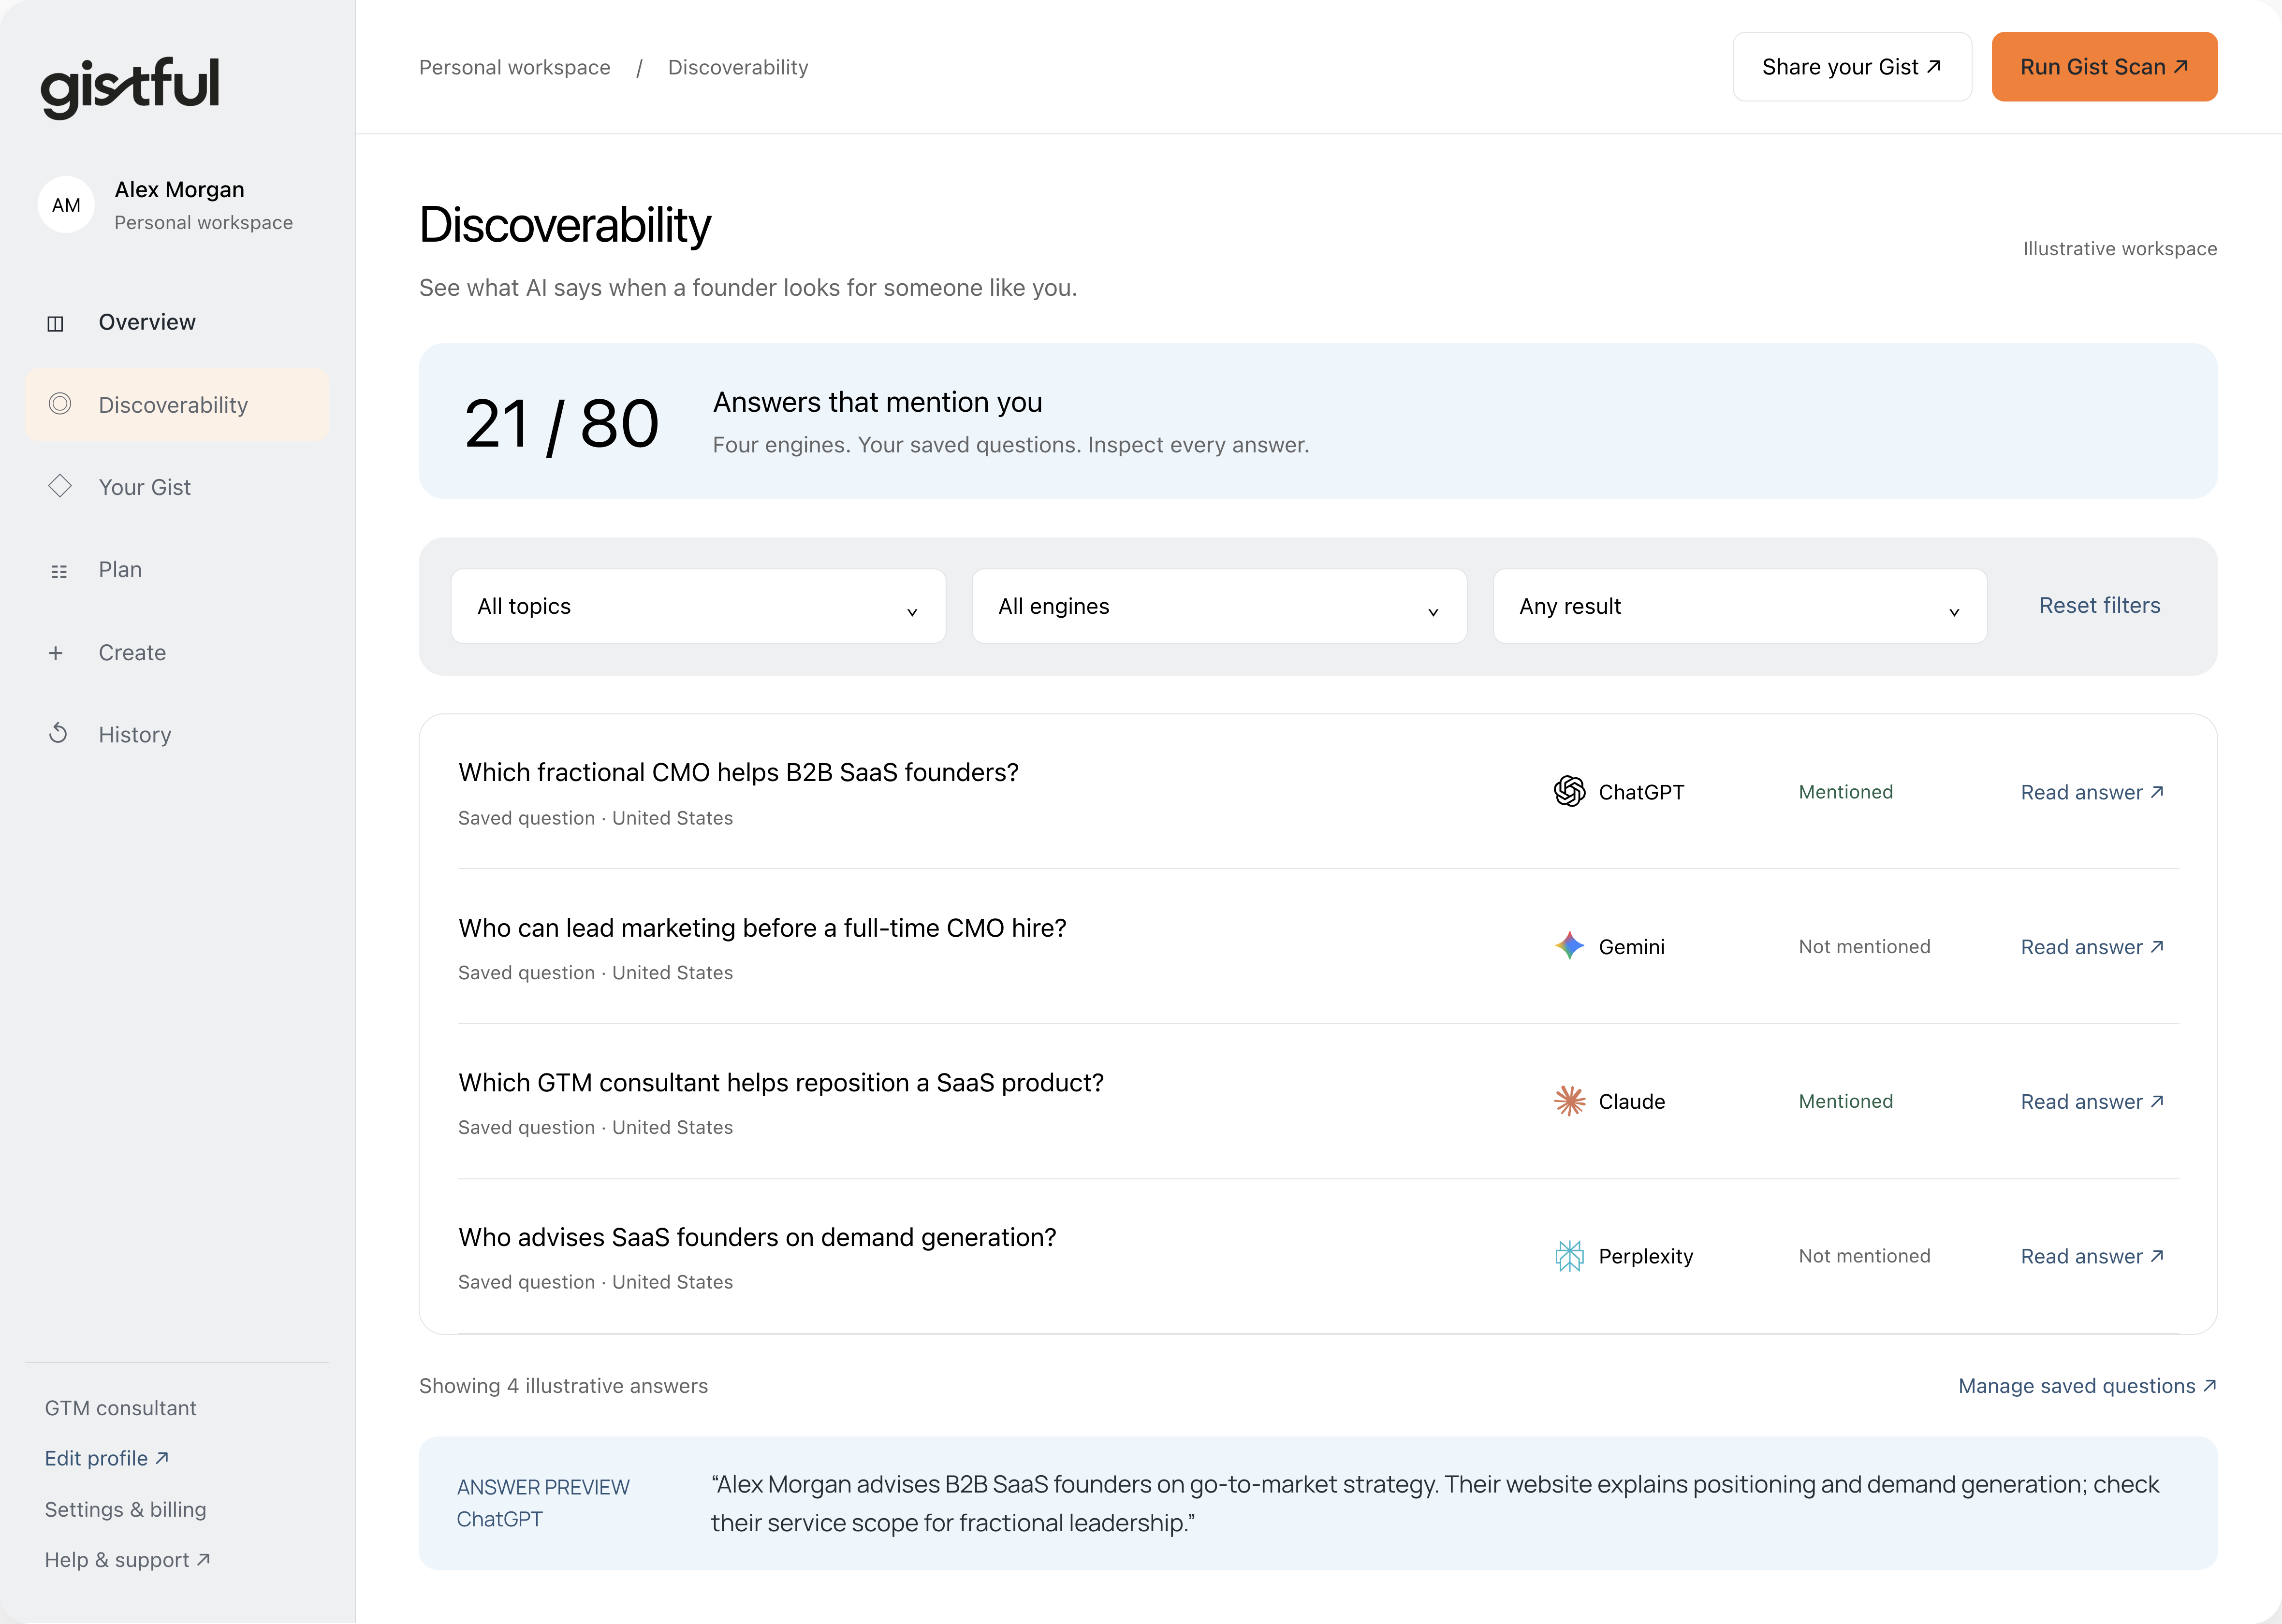Image resolution: width=2282 pixels, height=1624 pixels.
Task: Click question "Who advises SaaS founders on demand generation?"
Action: click(x=757, y=1237)
